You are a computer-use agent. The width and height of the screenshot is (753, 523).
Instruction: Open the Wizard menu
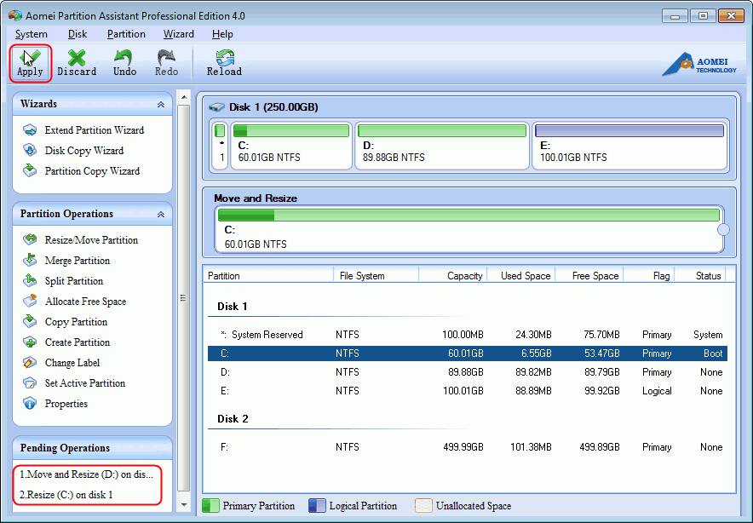[x=178, y=34]
